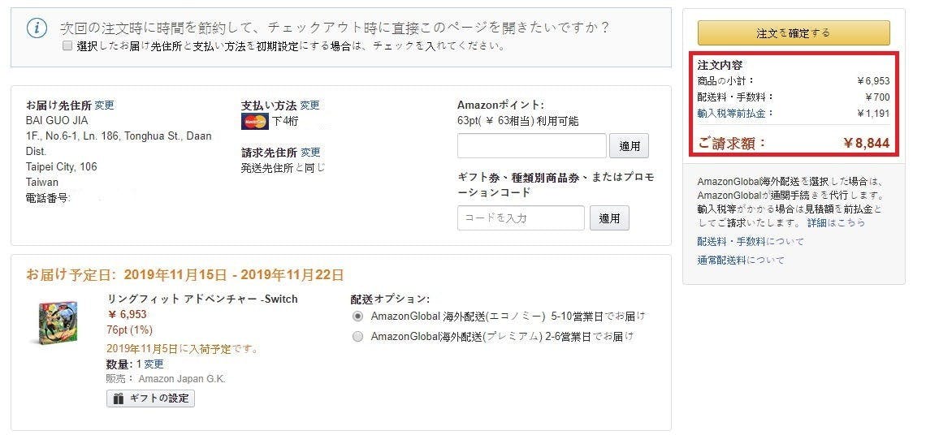926x435 pixels.
Task: Open the Ring Fit Adventure product thumbnail
Action: (52, 324)
